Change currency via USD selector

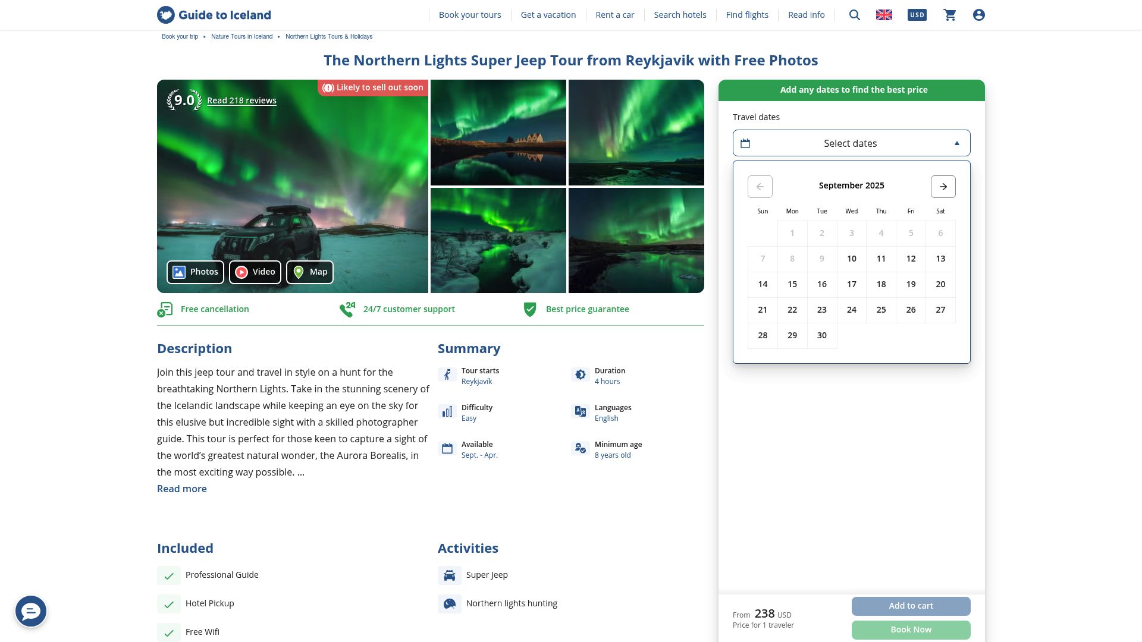[x=917, y=15]
